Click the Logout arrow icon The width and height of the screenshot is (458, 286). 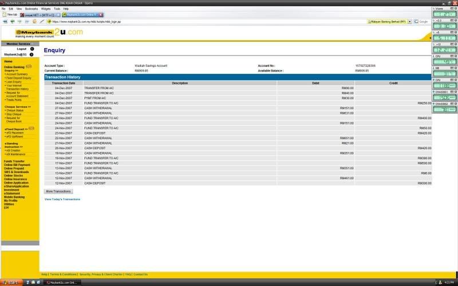point(32,49)
